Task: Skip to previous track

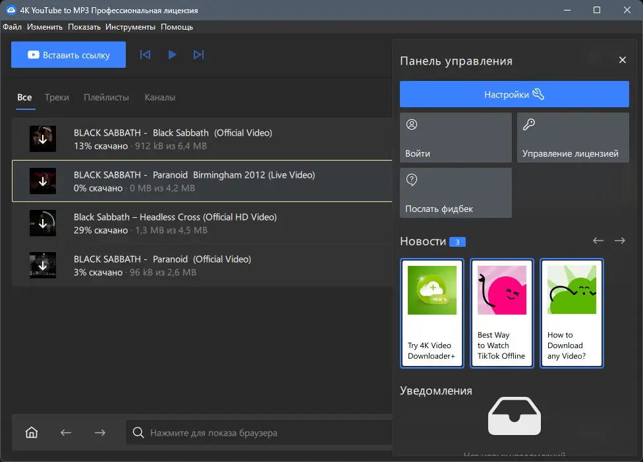Action: click(x=145, y=55)
